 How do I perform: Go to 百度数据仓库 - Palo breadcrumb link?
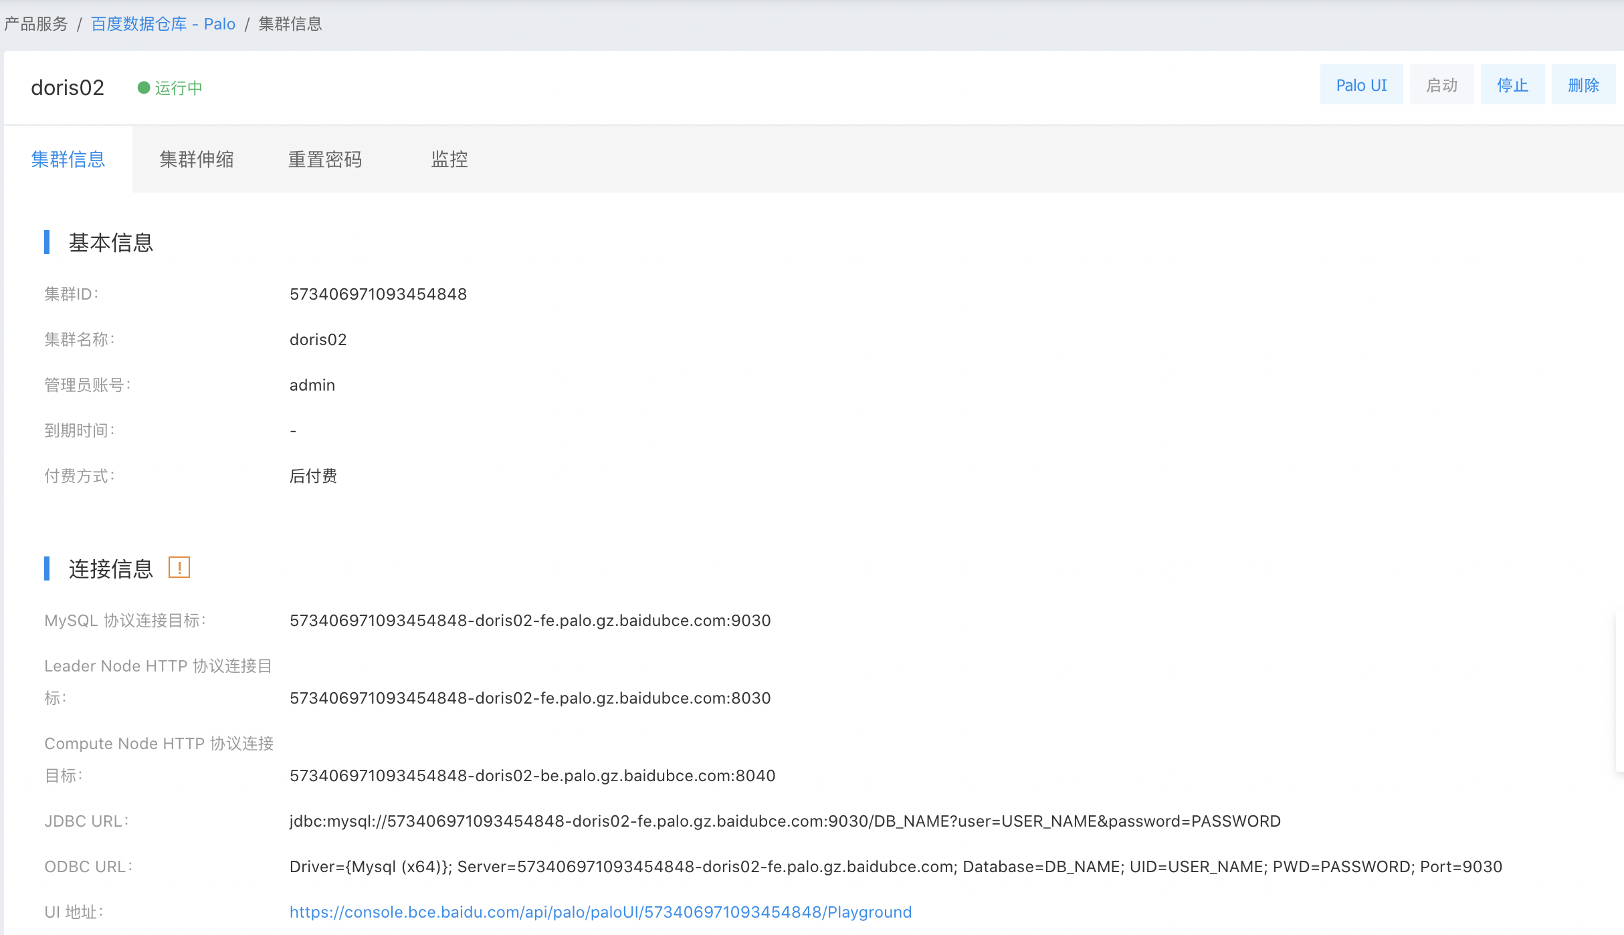click(x=163, y=24)
